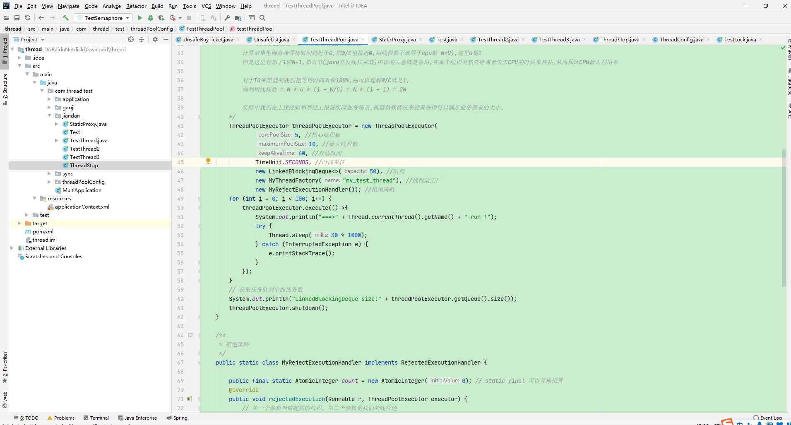Click the editor vertical scrollbar
Viewport: 791px width, 425px height.
[784, 217]
